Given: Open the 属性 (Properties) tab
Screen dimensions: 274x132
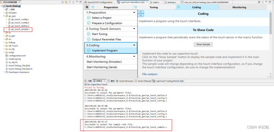Looking at the screenshot, I should pos(111,81).
